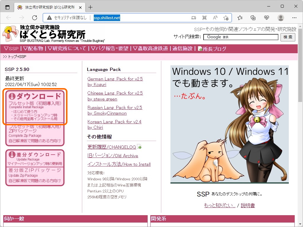The height and width of the screenshot is (227, 303).
Task: Click the 伺か一般 section header
Action: tap(75, 219)
